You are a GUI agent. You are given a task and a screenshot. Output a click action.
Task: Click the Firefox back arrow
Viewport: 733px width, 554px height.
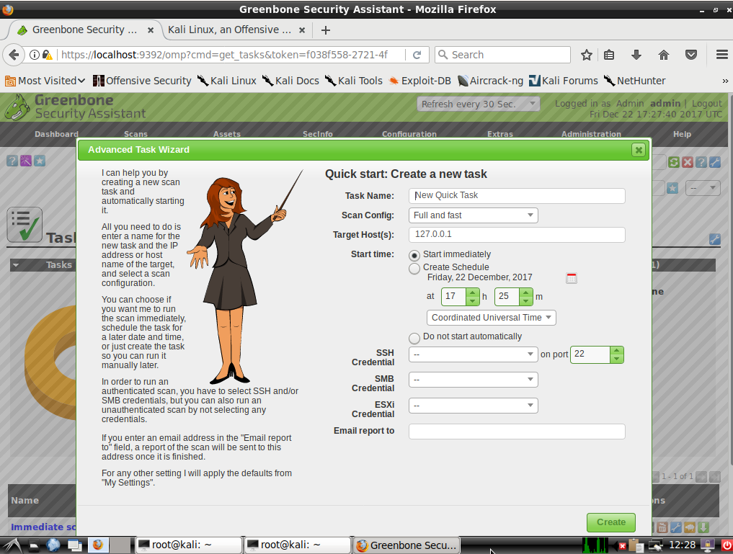(14, 55)
